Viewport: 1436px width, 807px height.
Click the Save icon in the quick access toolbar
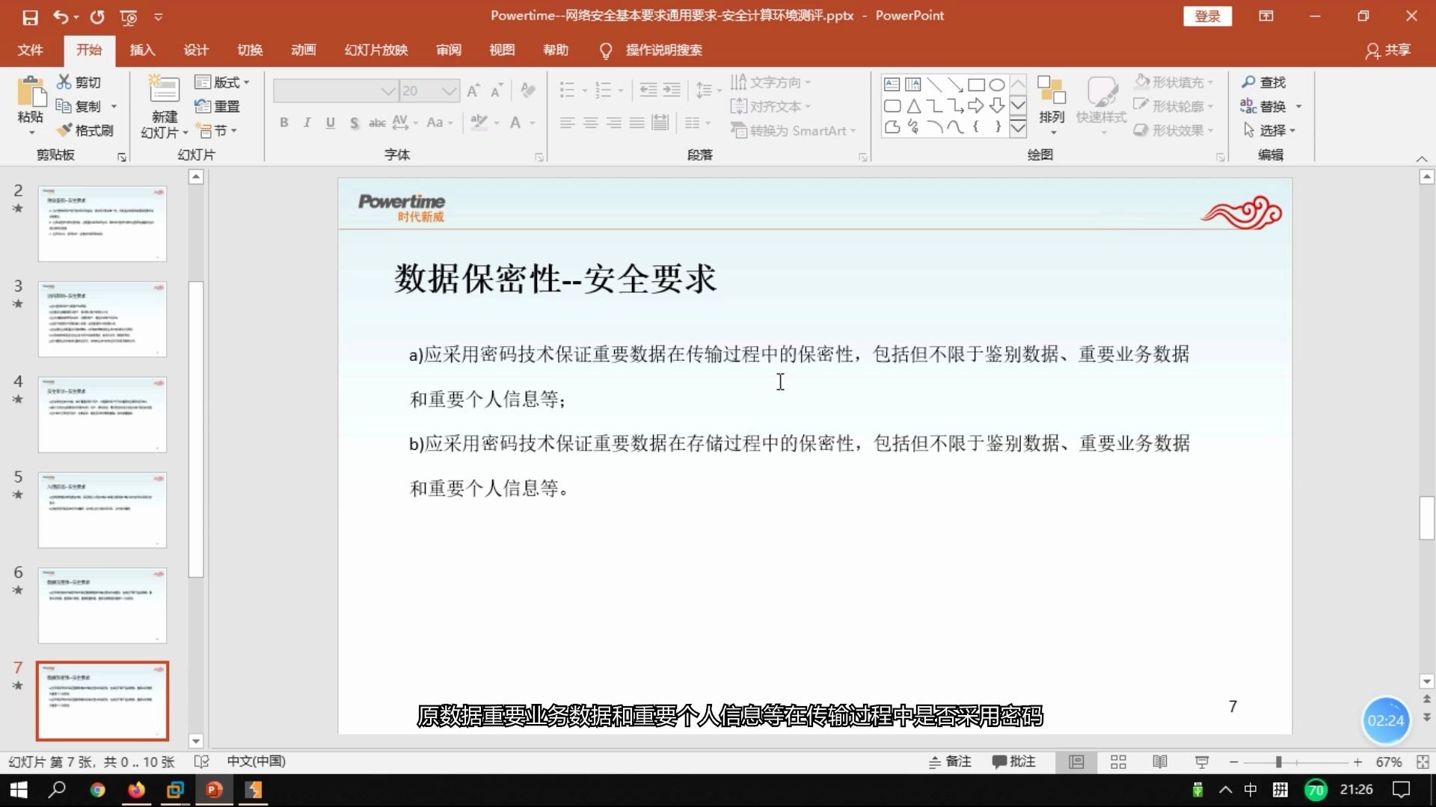pos(30,16)
